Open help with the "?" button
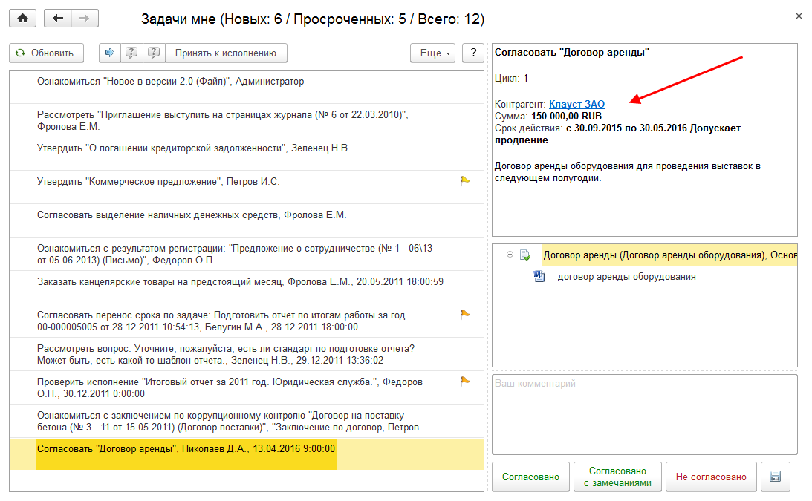This screenshot has width=812, height=501. (x=473, y=53)
